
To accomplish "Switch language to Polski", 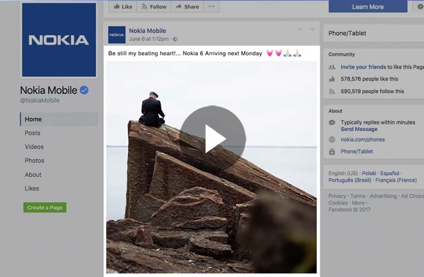I will pos(369,173).
